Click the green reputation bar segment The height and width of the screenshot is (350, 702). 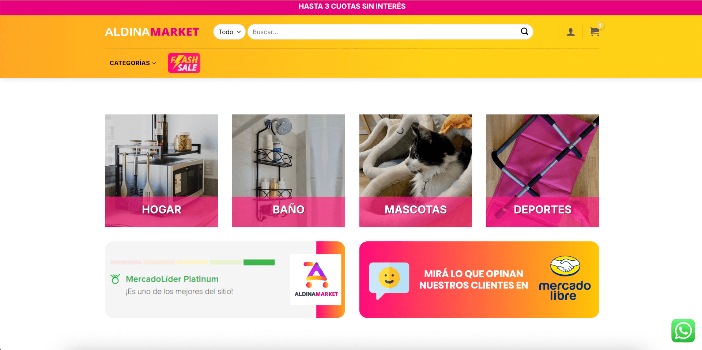tap(259, 262)
